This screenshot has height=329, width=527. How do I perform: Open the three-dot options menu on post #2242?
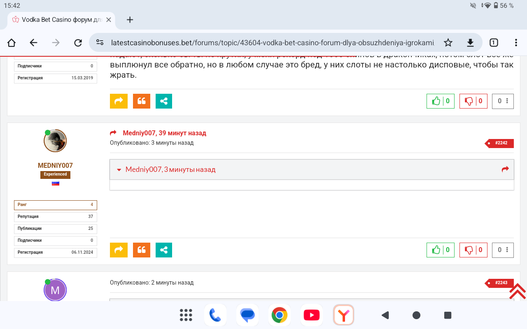[x=507, y=250]
